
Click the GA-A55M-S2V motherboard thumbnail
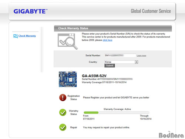(68, 79)
